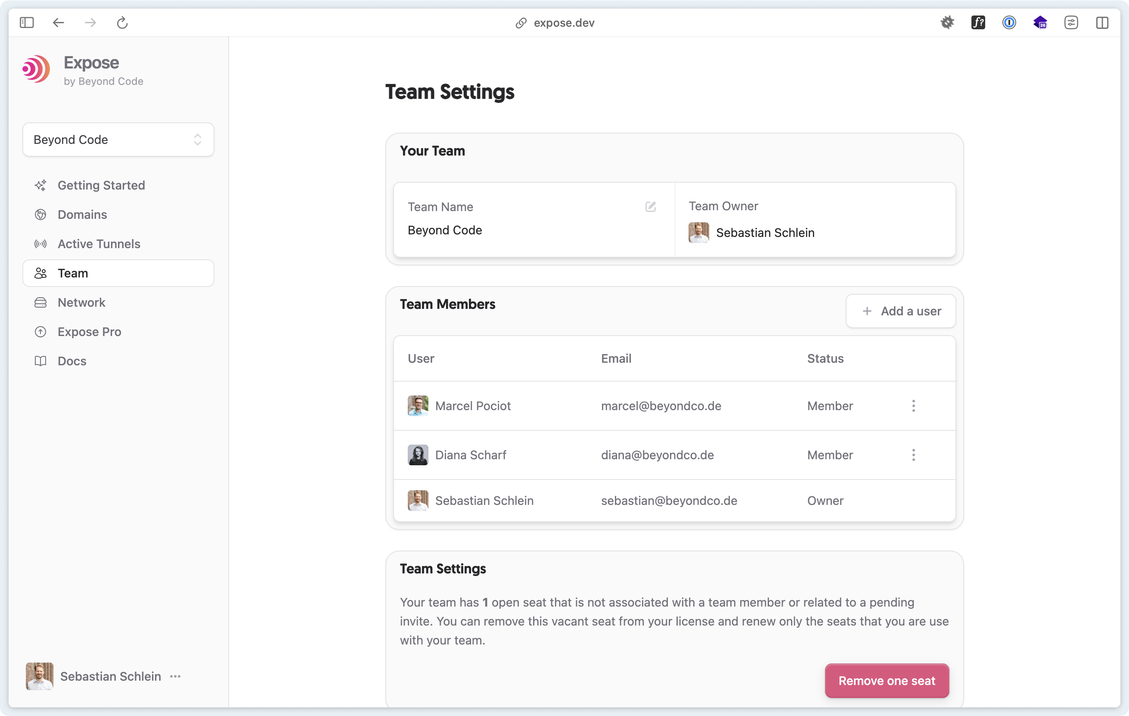Screen dimensions: 1129x716
Task: Click Sebastian Schlein under Team Owner
Action: pos(765,233)
